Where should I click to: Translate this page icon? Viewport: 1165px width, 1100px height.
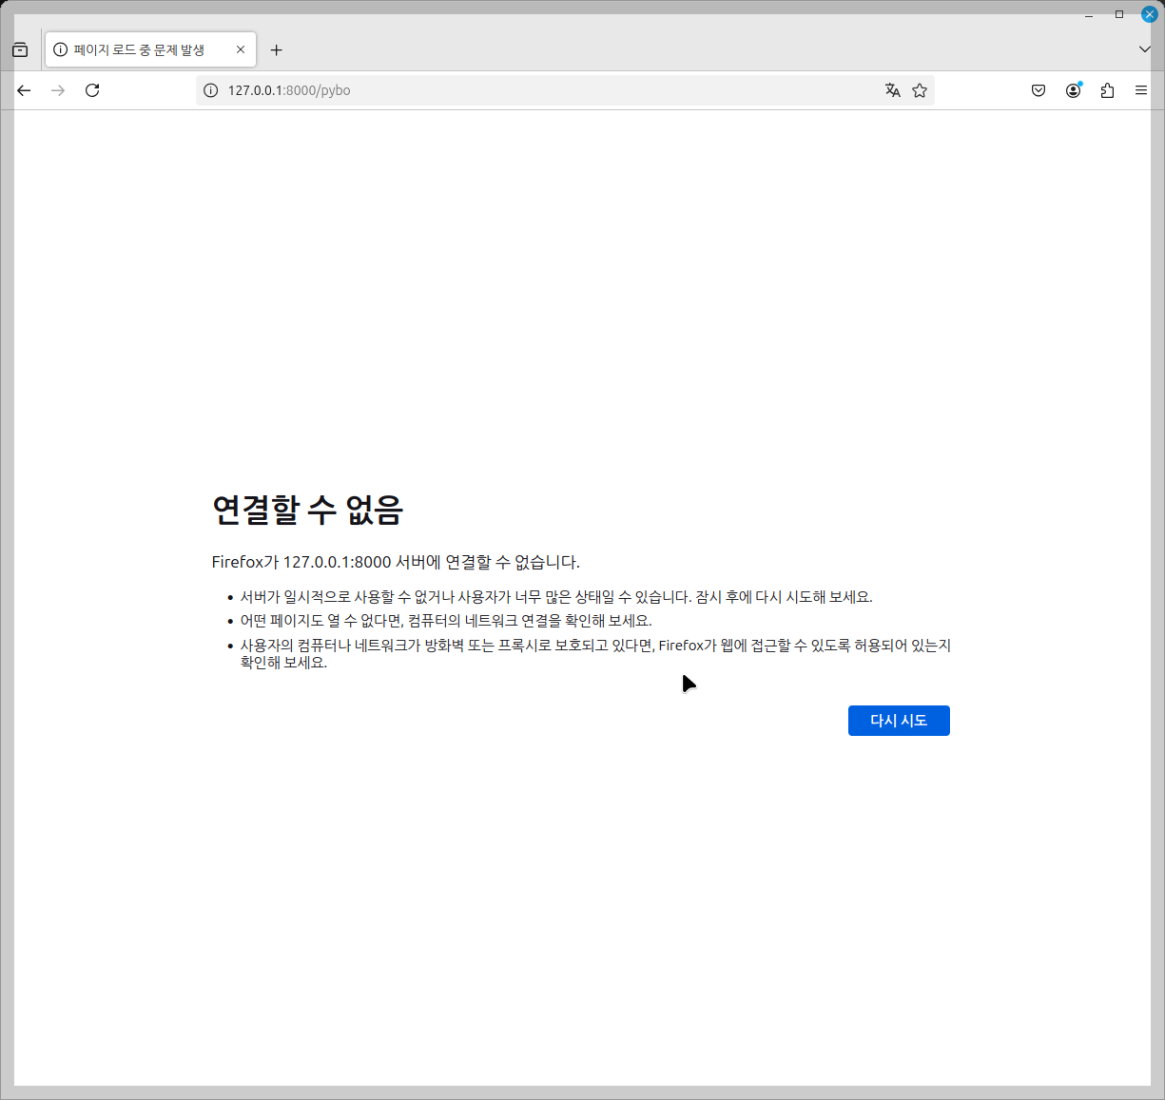click(x=892, y=90)
